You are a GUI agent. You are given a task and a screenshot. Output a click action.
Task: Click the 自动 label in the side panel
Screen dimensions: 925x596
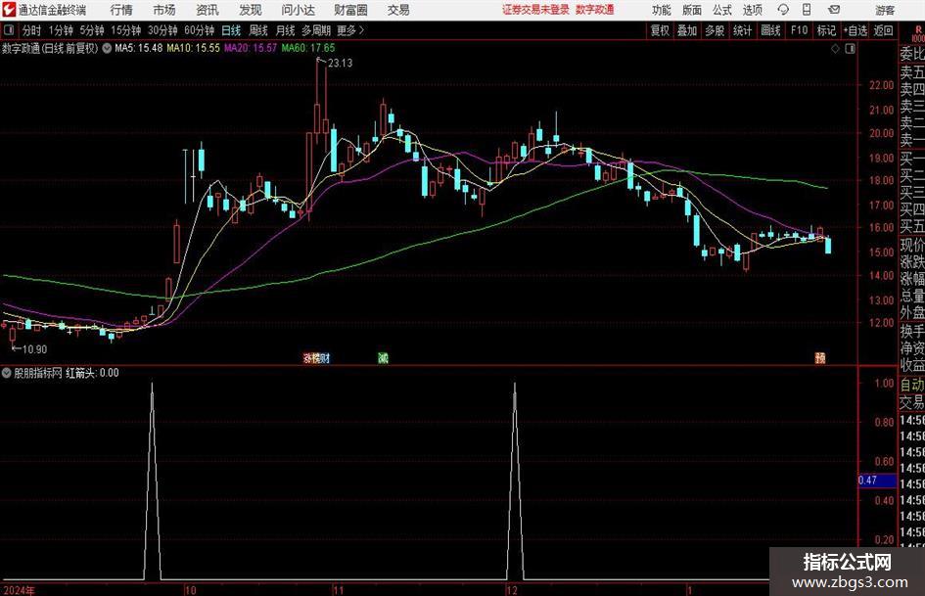[912, 386]
